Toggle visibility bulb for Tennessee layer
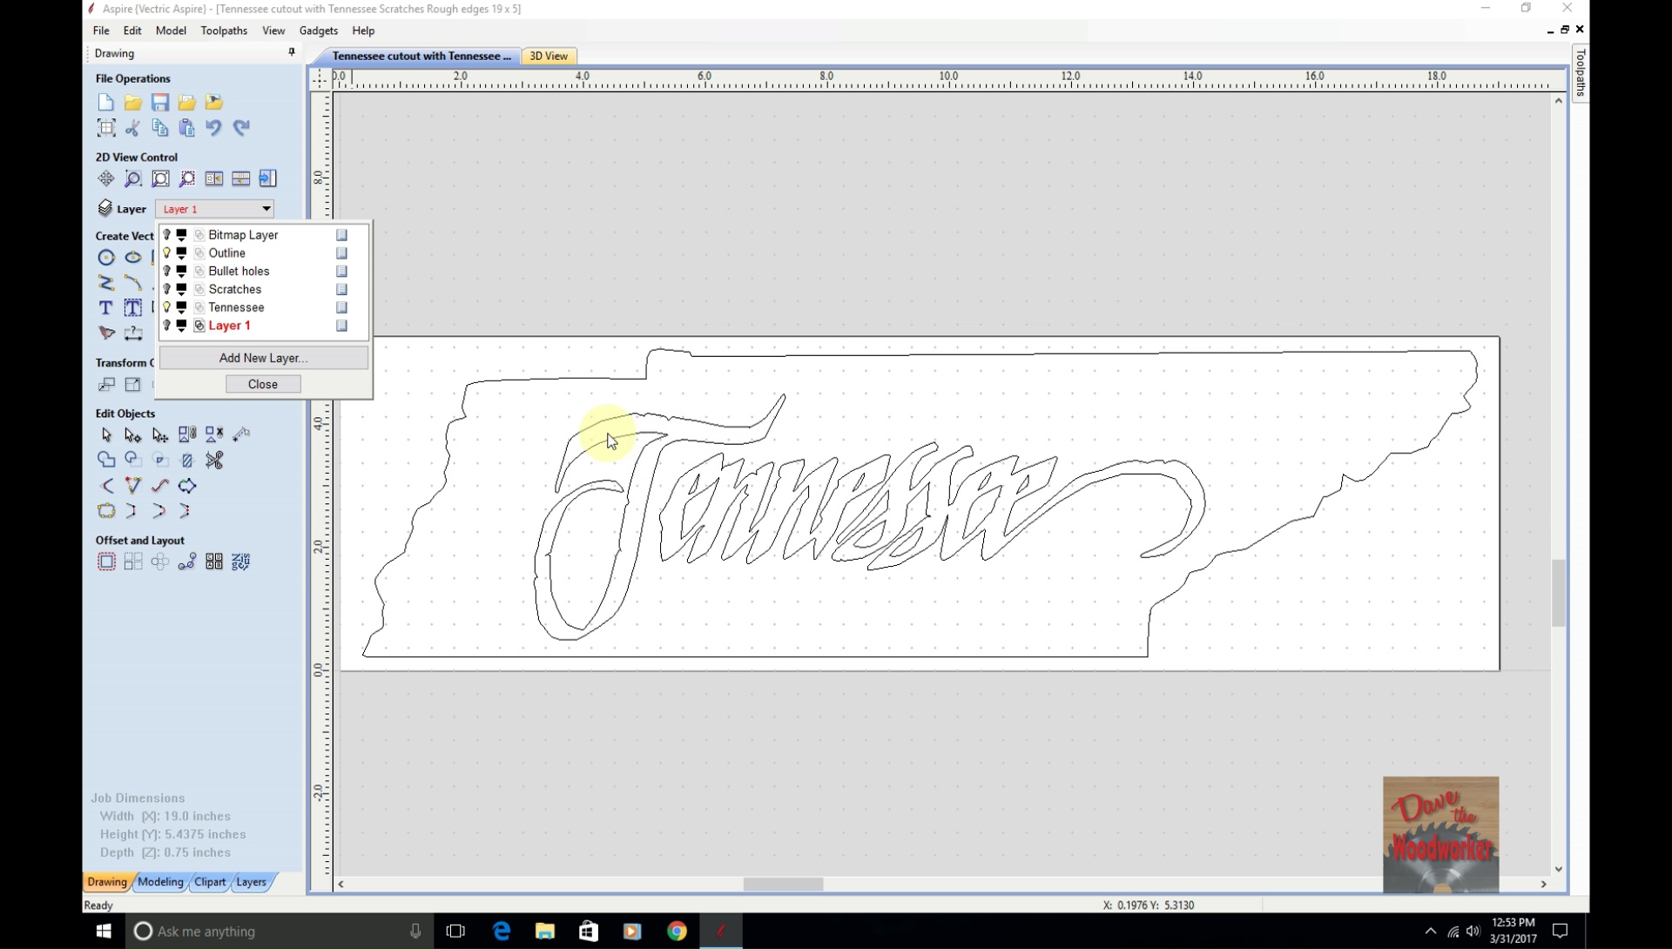 [x=167, y=307]
